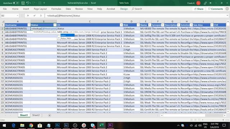Click the Undo arrow icon
230x129 pixels.
[28, 3]
